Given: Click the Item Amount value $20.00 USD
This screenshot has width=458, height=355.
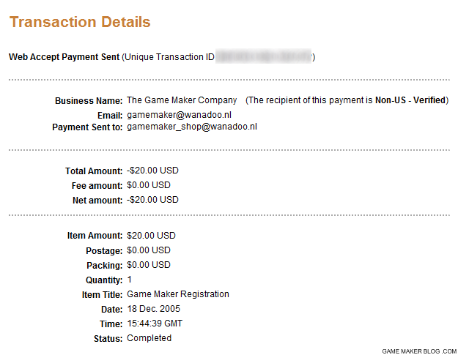Looking at the screenshot, I should click(x=151, y=236).
